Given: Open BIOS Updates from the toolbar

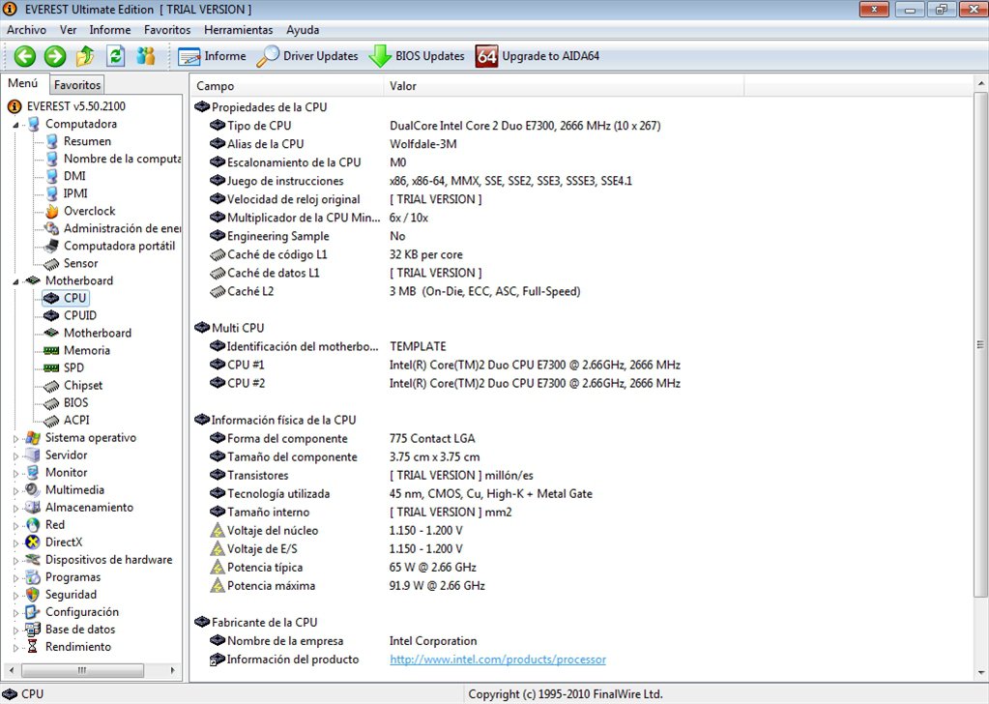Looking at the screenshot, I should point(417,56).
